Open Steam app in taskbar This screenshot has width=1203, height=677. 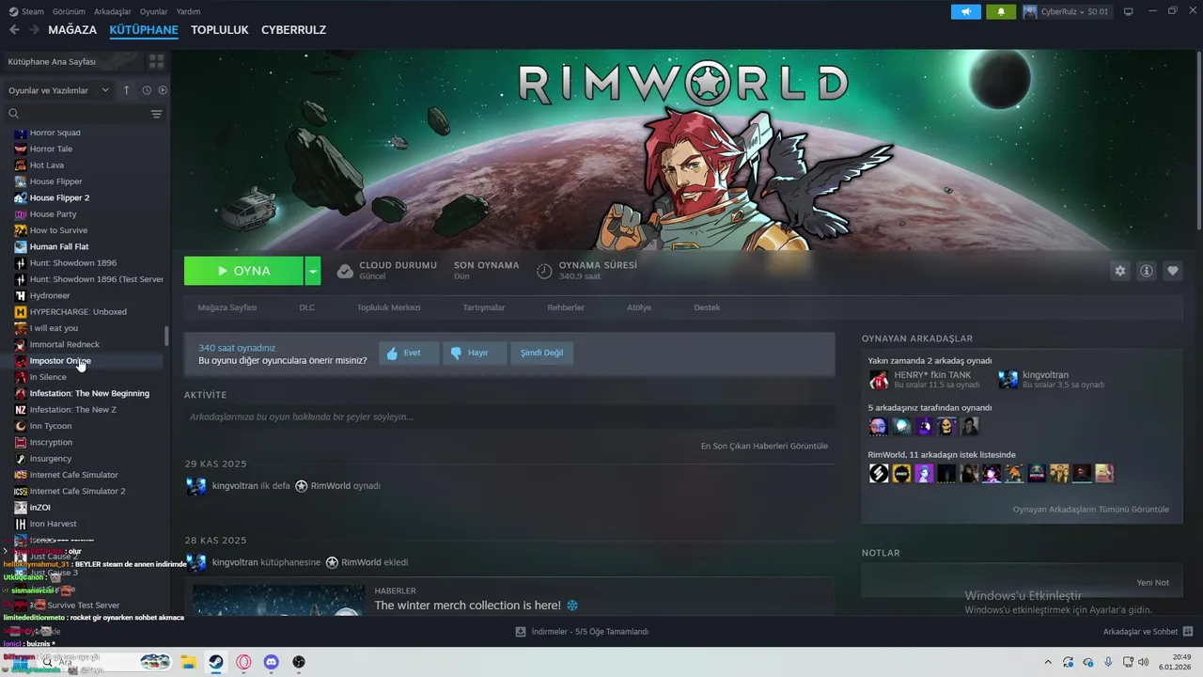point(215,662)
